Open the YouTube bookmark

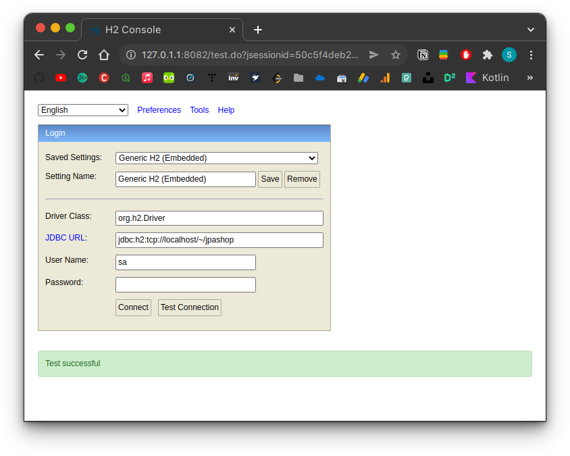61,78
